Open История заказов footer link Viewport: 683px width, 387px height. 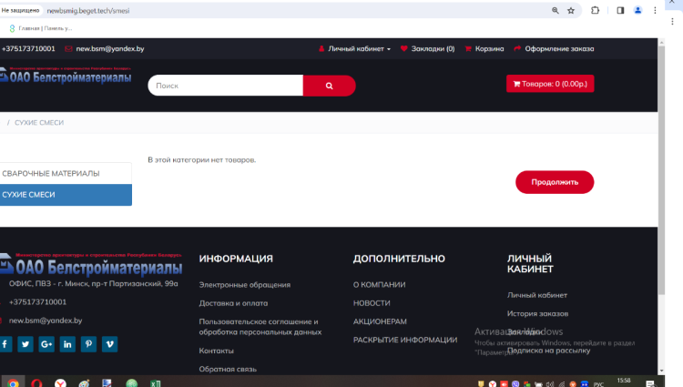click(x=537, y=313)
